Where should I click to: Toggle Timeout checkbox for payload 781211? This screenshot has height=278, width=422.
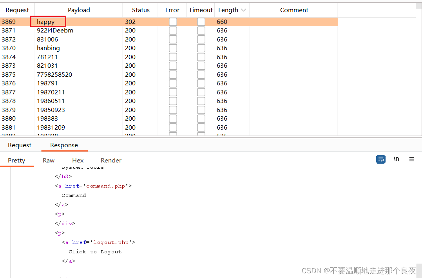point(201,57)
